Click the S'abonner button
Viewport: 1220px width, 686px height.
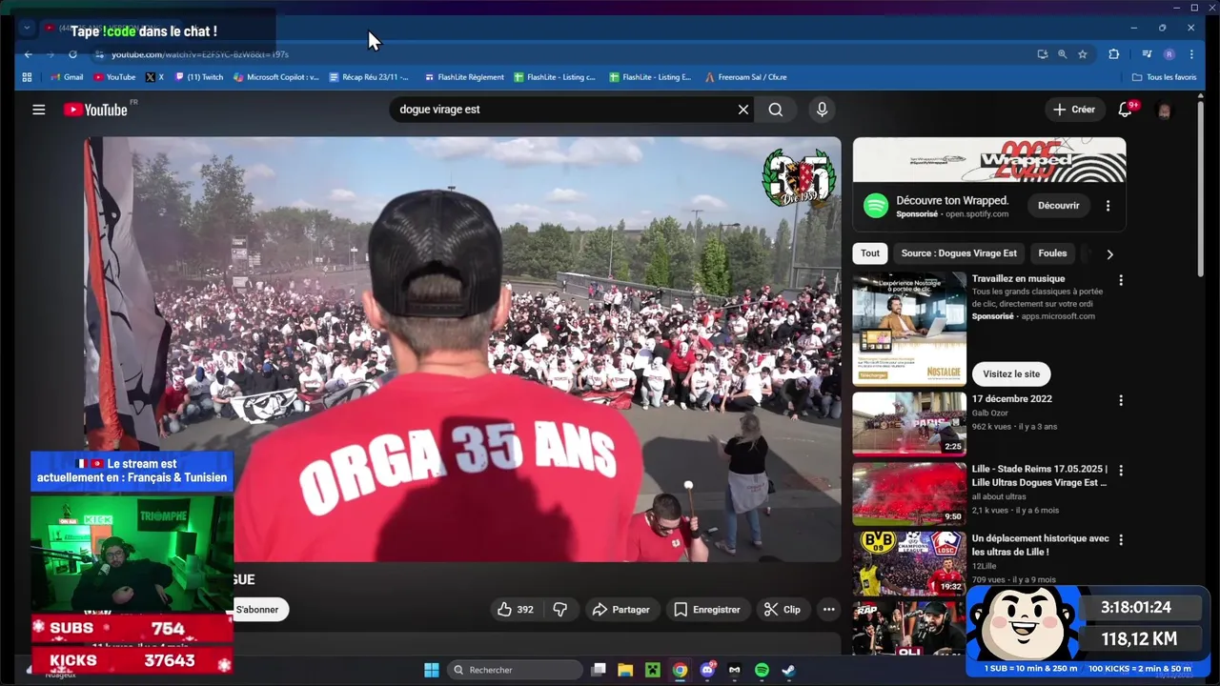pyautogui.click(x=257, y=610)
